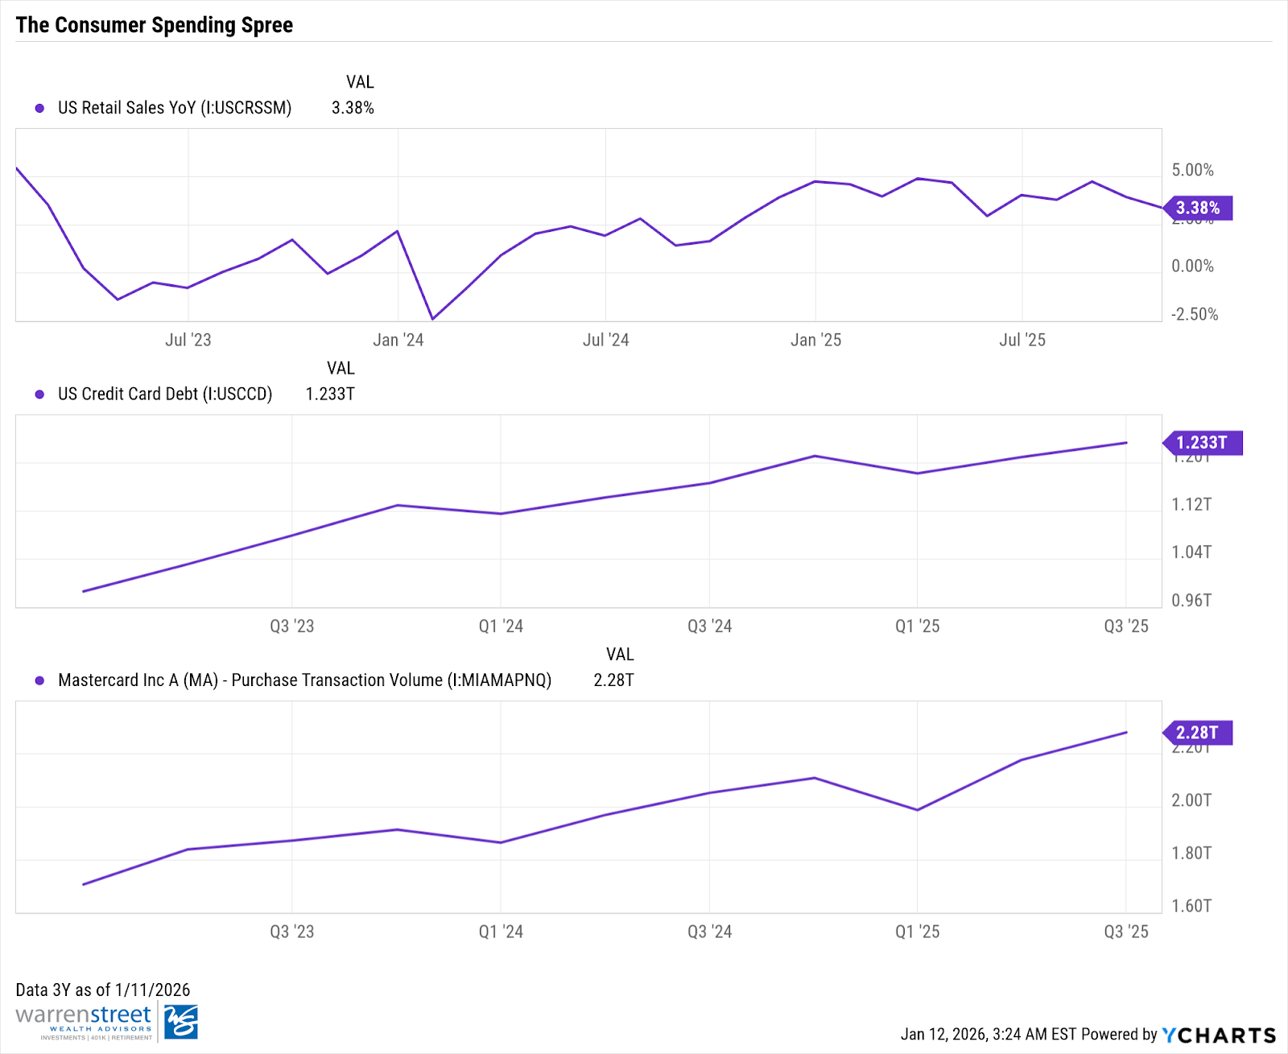Click the 2.28T value flag on Mastercard chart
This screenshot has height=1054, width=1288.
pyautogui.click(x=1197, y=733)
